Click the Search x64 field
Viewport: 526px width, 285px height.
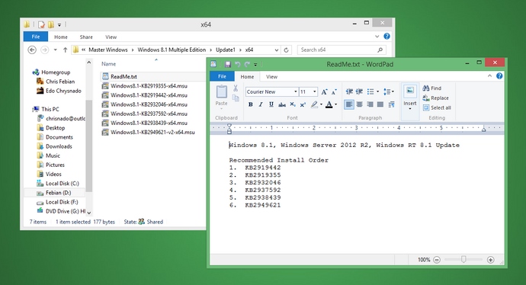point(342,50)
